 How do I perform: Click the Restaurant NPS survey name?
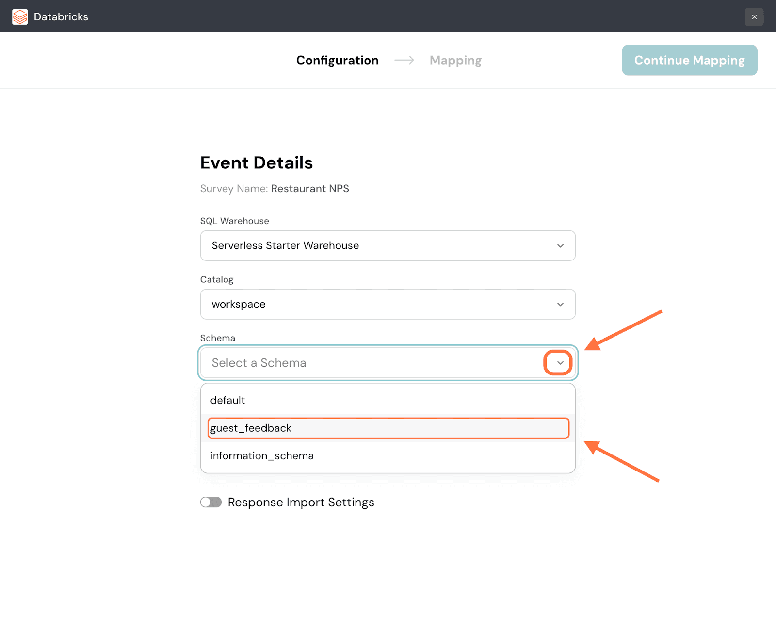310,189
